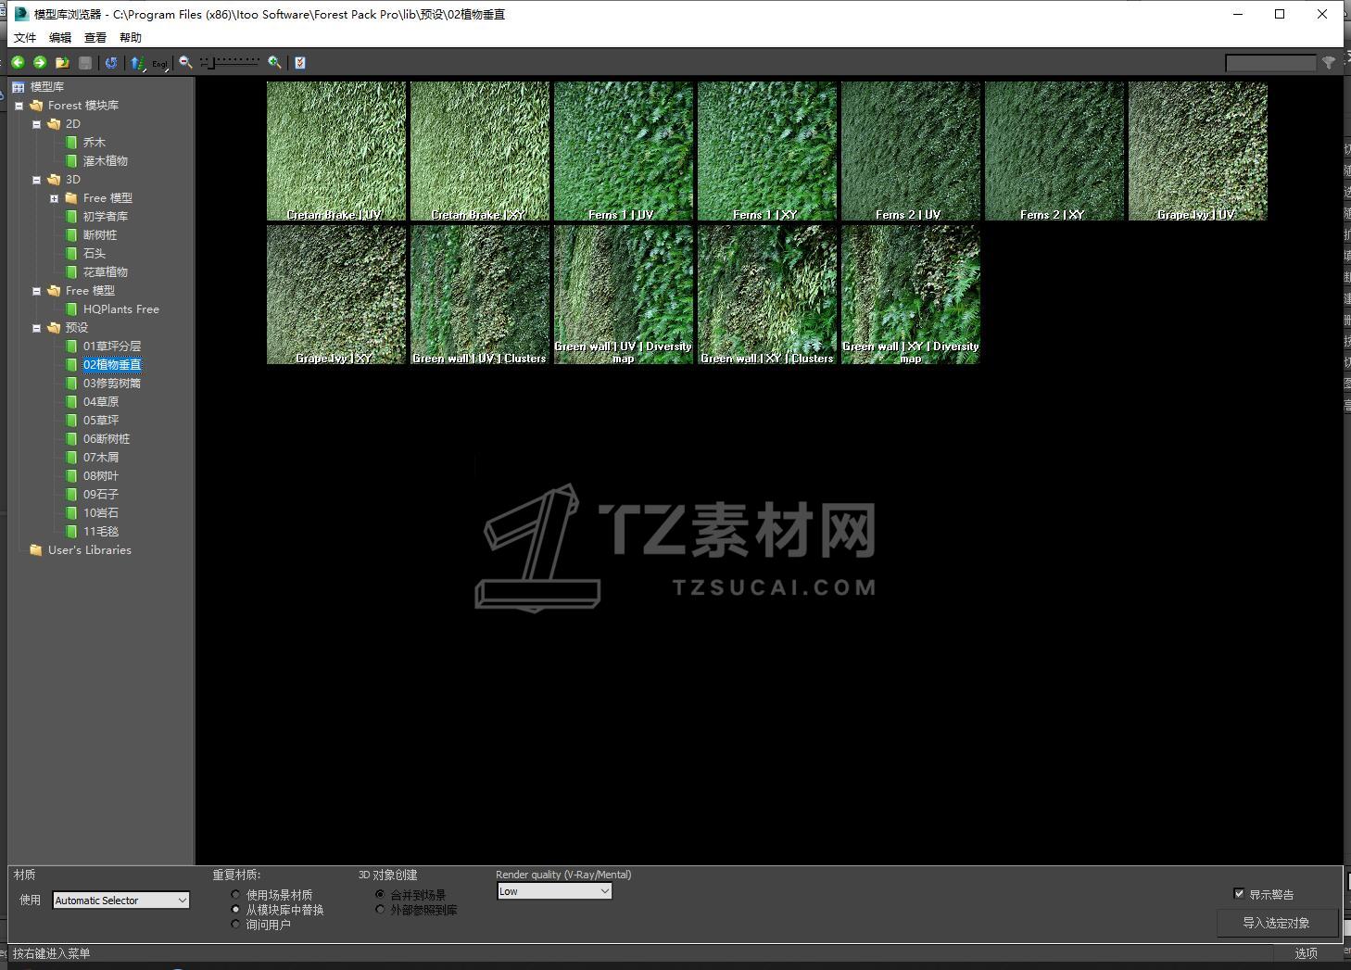1351x970 pixels.
Task: Go back with the green left arrow
Action: pyautogui.click(x=18, y=62)
